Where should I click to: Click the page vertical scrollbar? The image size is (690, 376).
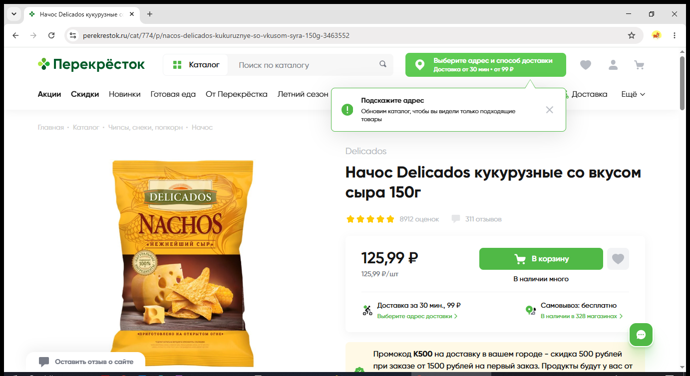click(x=683, y=83)
